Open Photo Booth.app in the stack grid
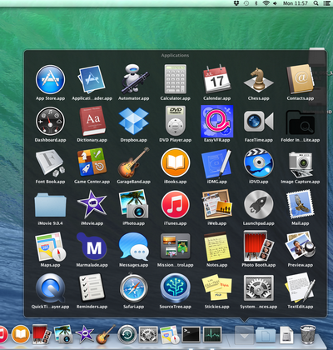The image size is (333, 350). pyautogui.click(x=258, y=246)
